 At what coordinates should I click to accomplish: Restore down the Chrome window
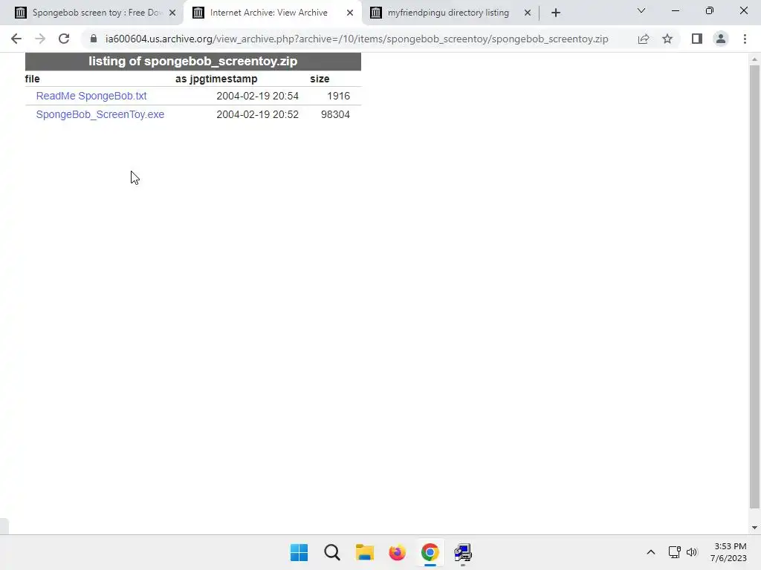[710, 10]
